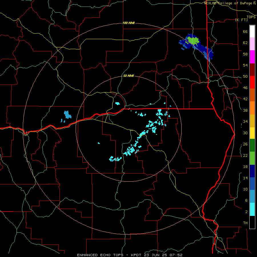Click the light green 26 kft swatch
The width and height of the screenshot is (257, 257).
(x=252, y=158)
